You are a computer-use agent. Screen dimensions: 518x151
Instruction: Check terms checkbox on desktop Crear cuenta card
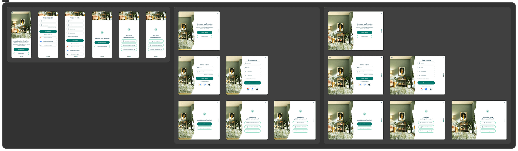418,79
